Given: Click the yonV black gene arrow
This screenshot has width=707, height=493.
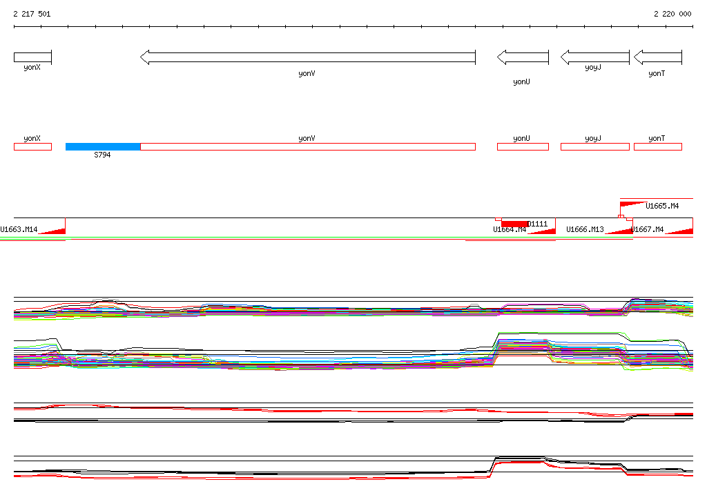Looking at the screenshot, I should tap(308, 57).
